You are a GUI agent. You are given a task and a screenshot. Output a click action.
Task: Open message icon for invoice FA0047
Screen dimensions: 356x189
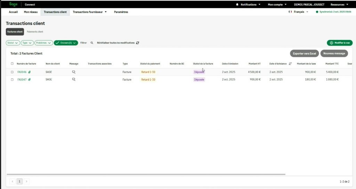click(74, 79)
